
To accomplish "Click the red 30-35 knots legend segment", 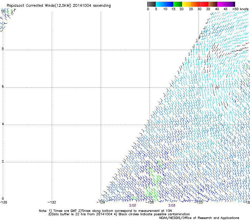I will 204,4.
